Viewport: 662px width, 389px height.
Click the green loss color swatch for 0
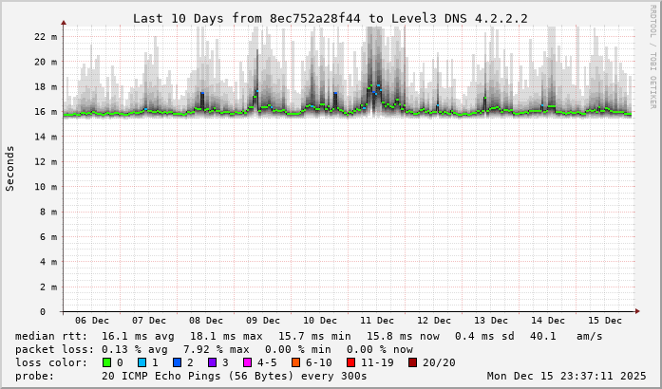click(106, 362)
